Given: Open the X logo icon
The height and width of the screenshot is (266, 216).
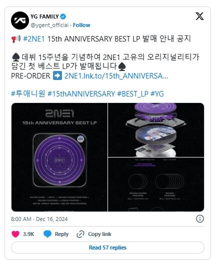Looking at the screenshot, I should click(199, 16).
